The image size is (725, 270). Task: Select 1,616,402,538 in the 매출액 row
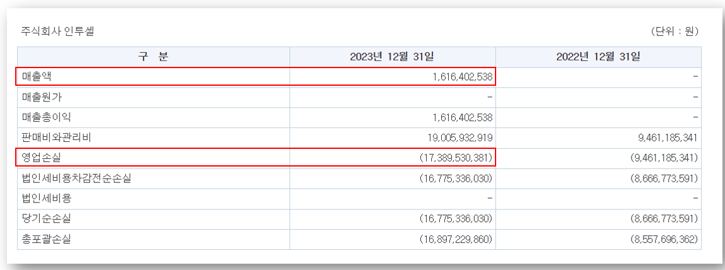(463, 77)
